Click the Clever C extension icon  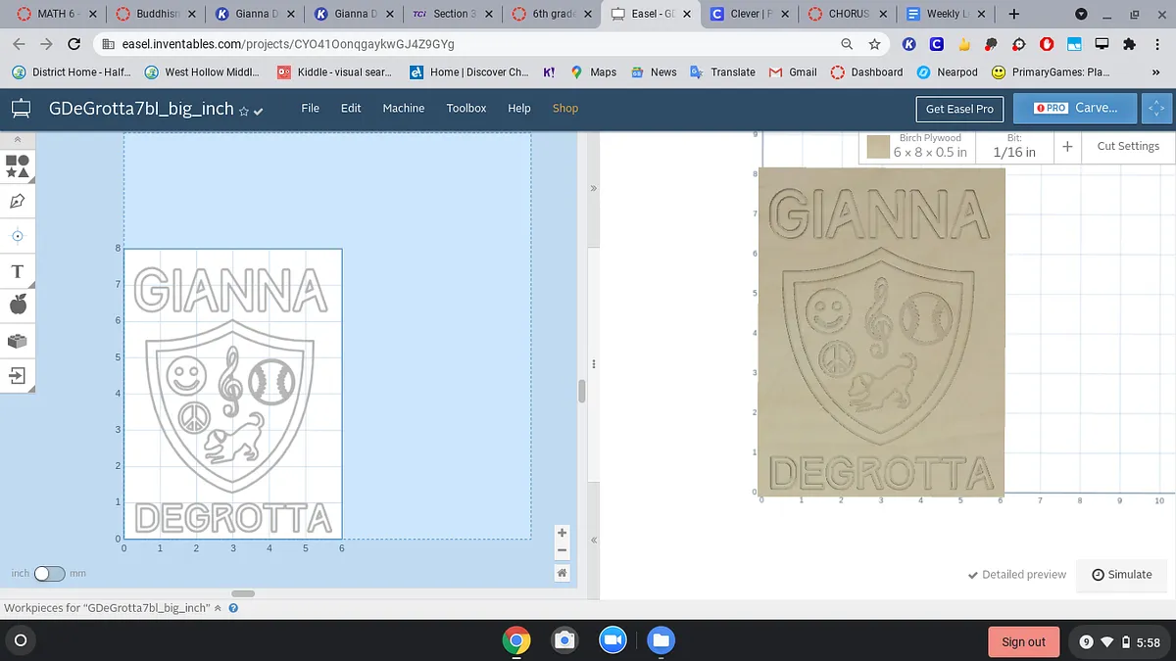937,44
